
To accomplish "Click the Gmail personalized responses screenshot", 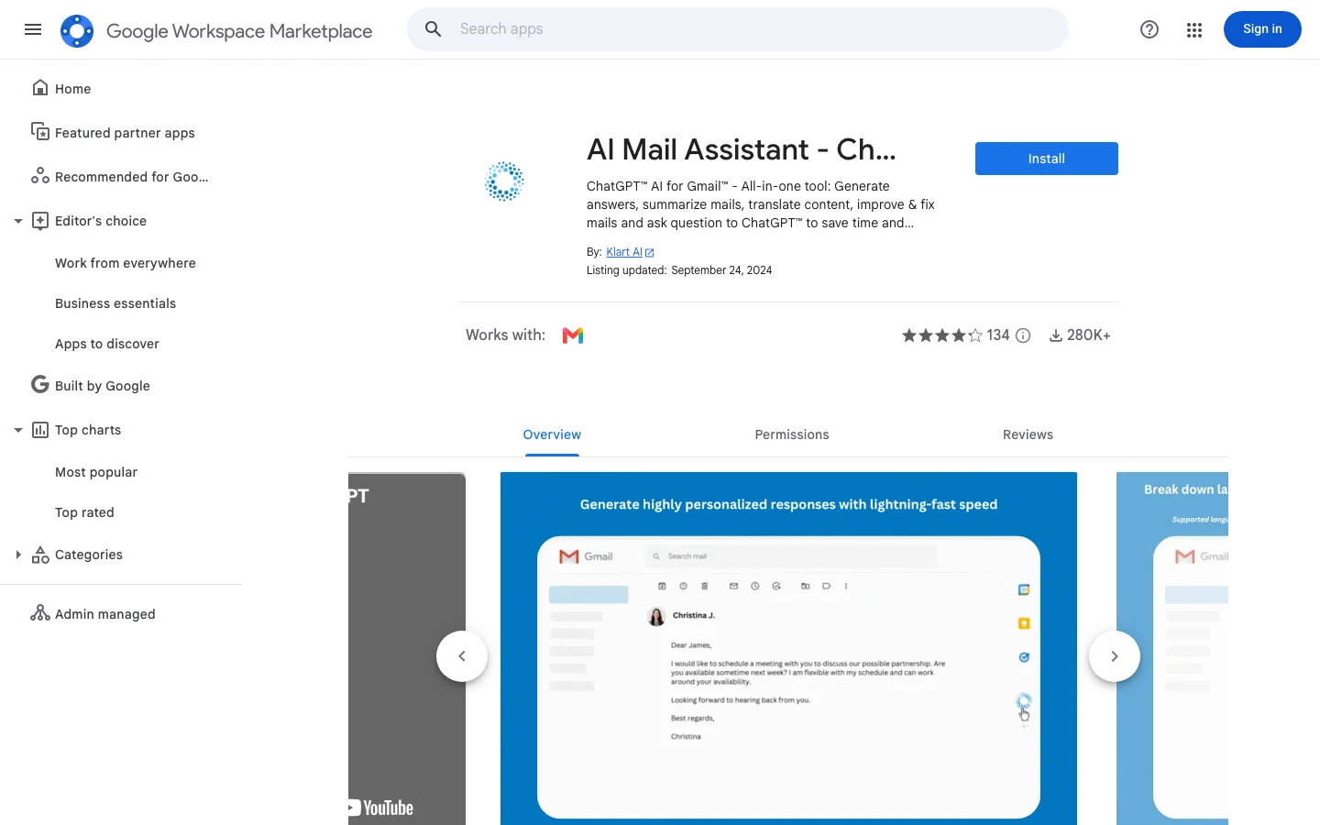I will 788,648.
